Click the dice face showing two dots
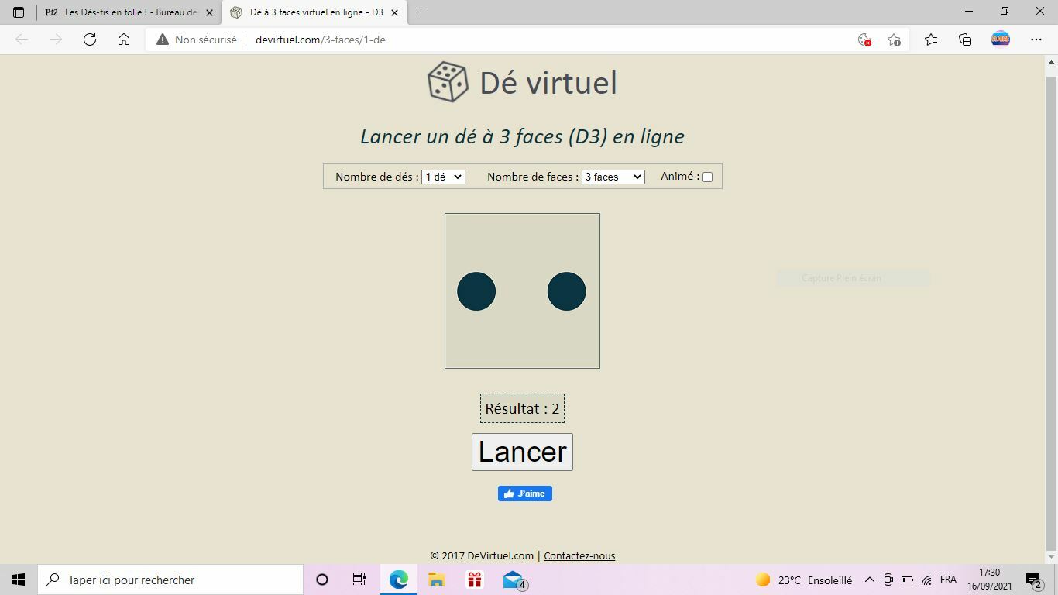Image resolution: width=1058 pixels, height=595 pixels. coord(522,291)
